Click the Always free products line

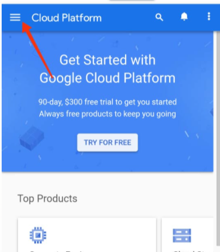(x=108, y=114)
